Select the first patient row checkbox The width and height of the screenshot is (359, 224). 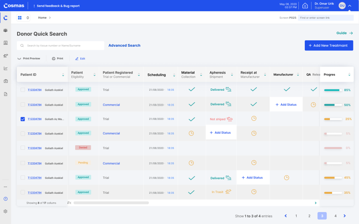tap(23, 90)
